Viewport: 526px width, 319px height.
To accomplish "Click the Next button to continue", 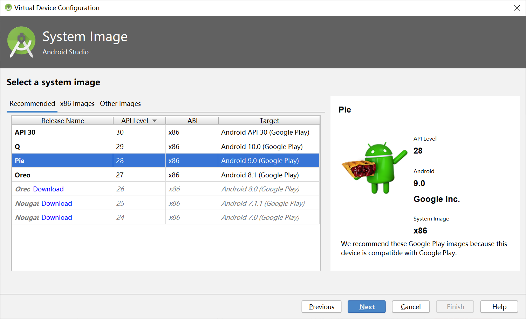I will coord(367,306).
